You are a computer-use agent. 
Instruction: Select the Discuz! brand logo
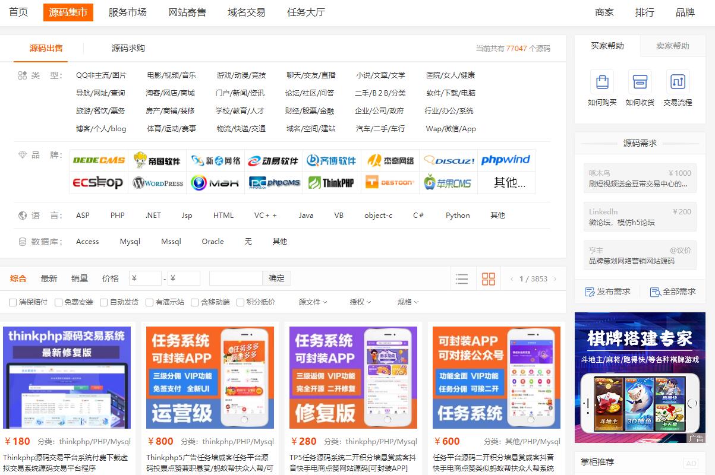[x=448, y=160]
